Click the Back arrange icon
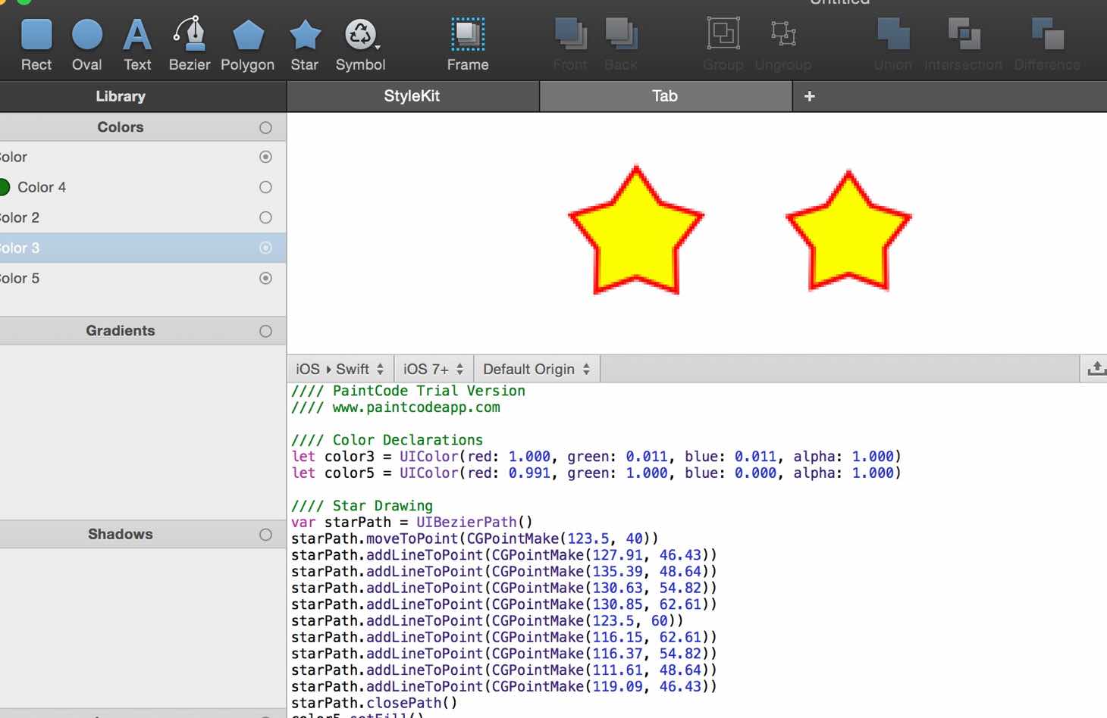Viewport: 1107px width, 718px height. click(x=621, y=34)
